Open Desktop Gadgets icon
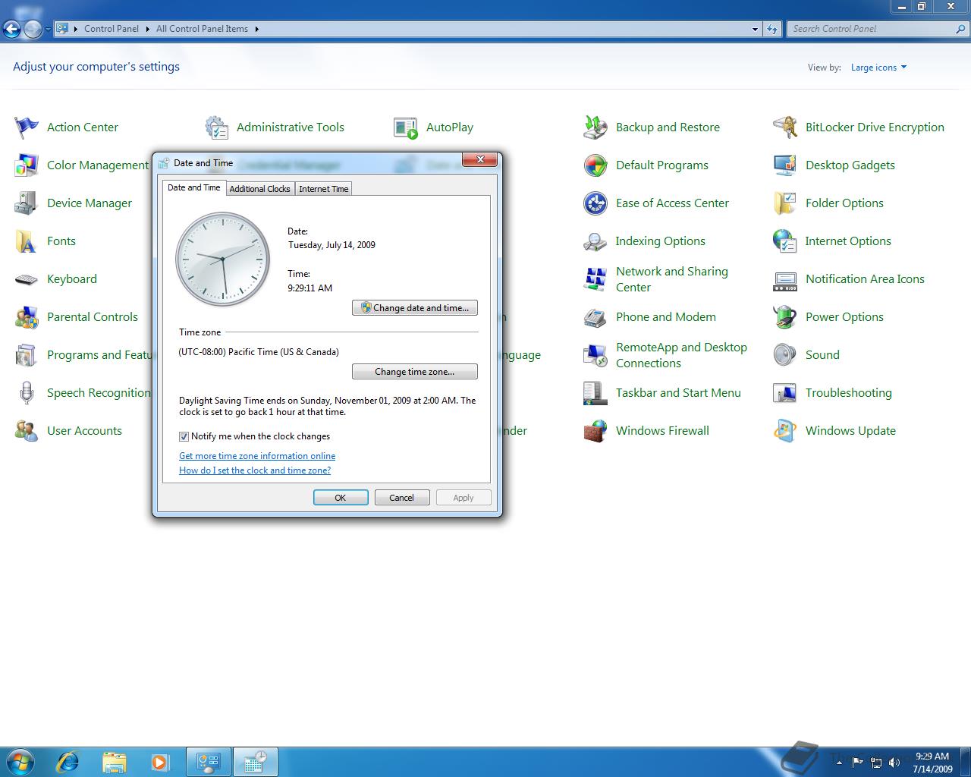Image resolution: width=971 pixels, height=777 pixels. click(785, 165)
